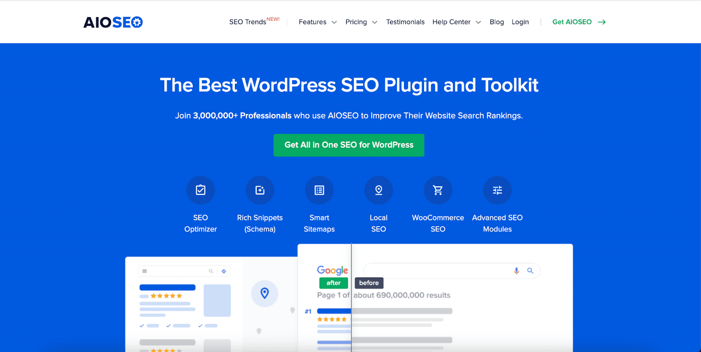
Task: Click the before tag
Action: coord(369,283)
